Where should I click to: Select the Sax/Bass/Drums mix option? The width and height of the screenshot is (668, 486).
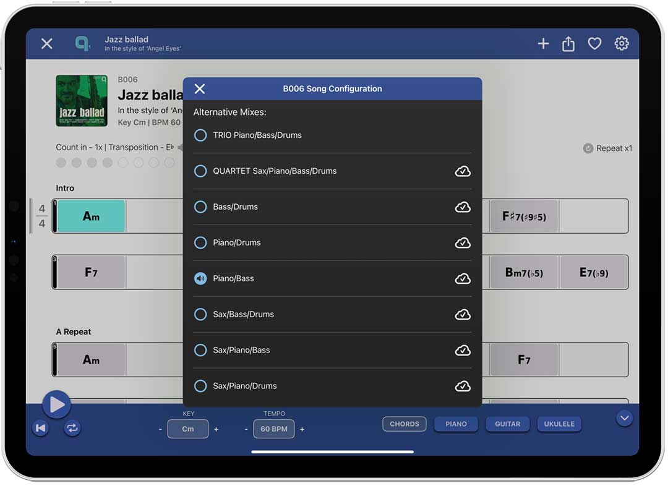tap(200, 315)
